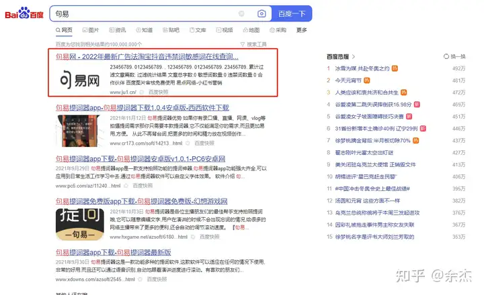Image resolution: width=484 pixels, height=295 pixels.
Task: Open the 更多 search categories menu
Action: (x=302, y=30)
